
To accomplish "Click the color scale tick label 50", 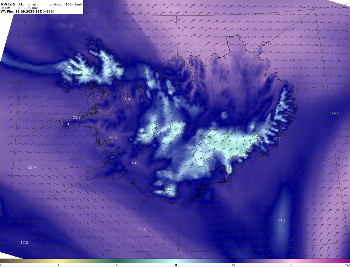I will pos(348,265).
